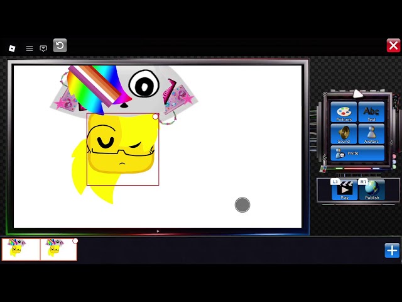Collapse the tool panel with white triangle
Viewport: 402px width, 302px height.
[x=357, y=94]
